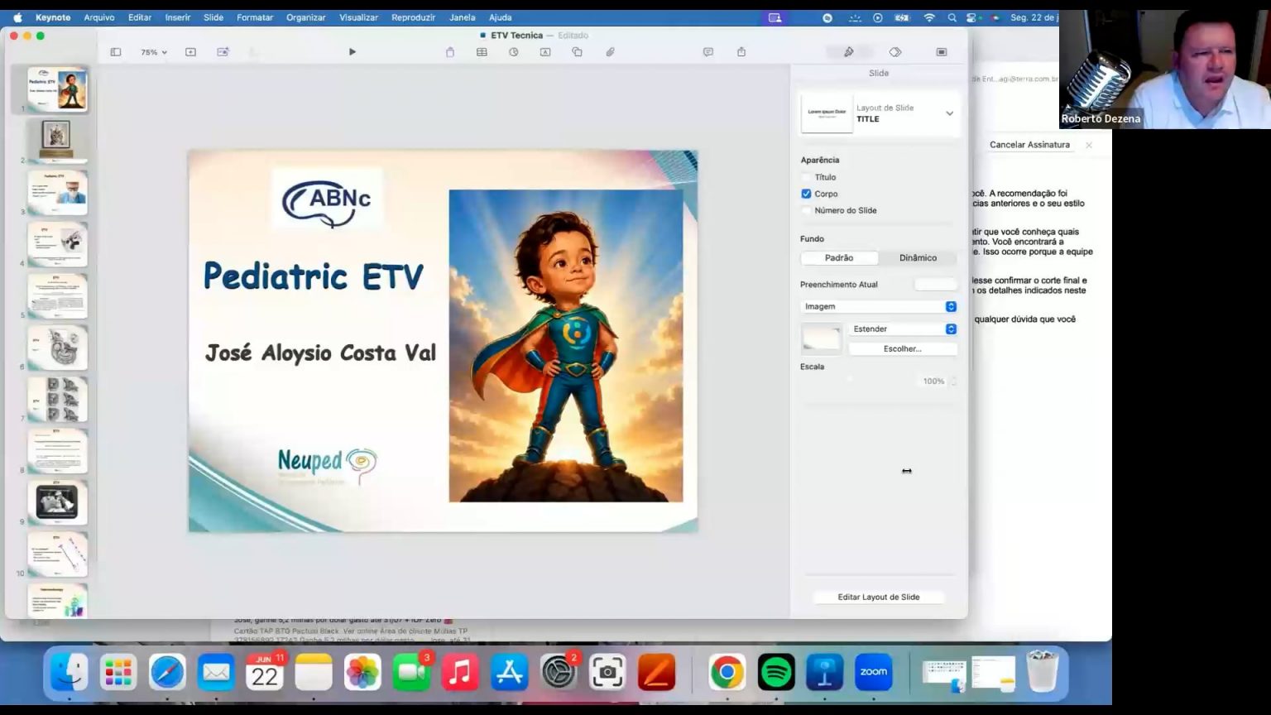Select the superhero boy image on slide
This screenshot has height=715, width=1271.
566,346
